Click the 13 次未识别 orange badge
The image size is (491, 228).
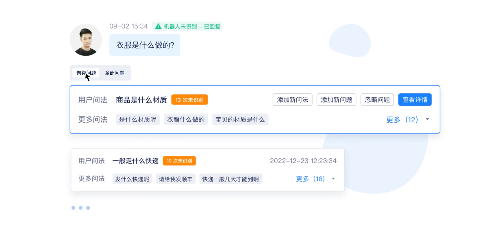pyautogui.click(x=190, y=100)
